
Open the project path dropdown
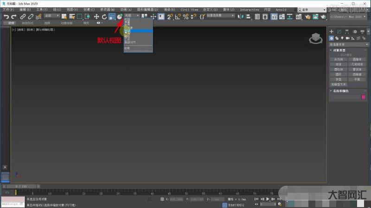[348, 17]
